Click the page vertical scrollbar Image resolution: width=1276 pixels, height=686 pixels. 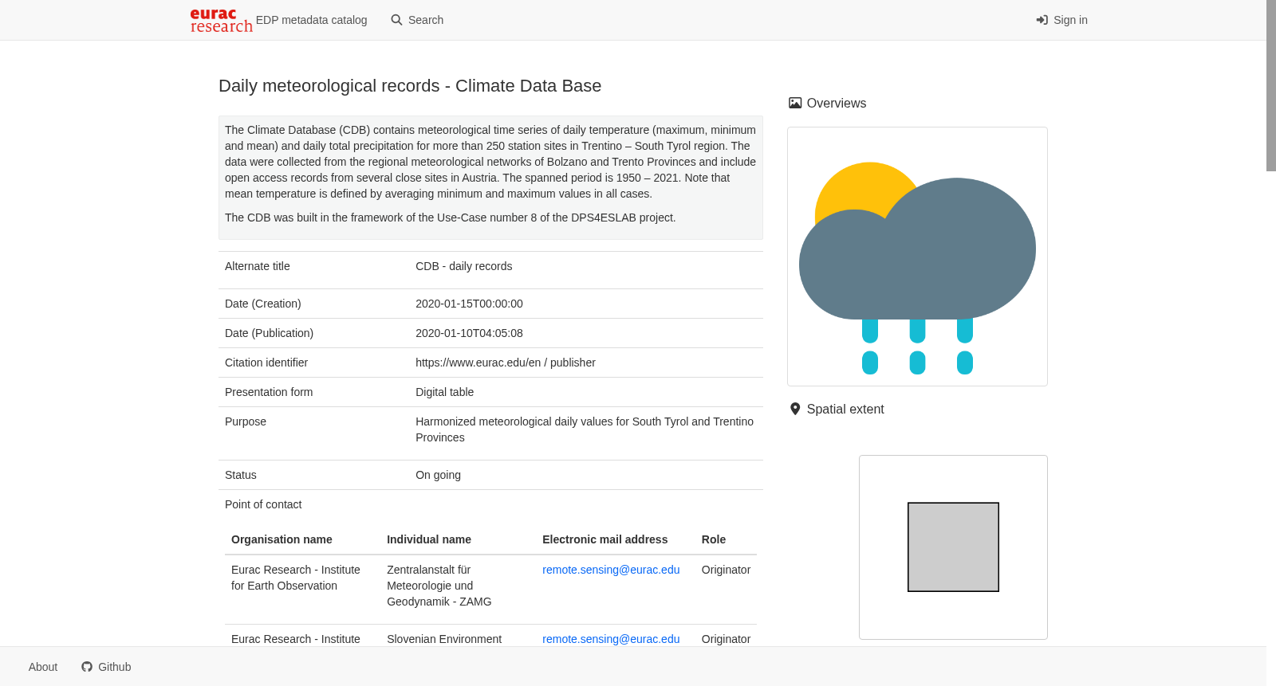pos(1271,85)
